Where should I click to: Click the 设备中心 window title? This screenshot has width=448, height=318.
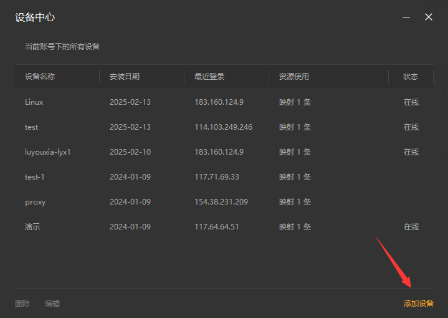point(35,17)
